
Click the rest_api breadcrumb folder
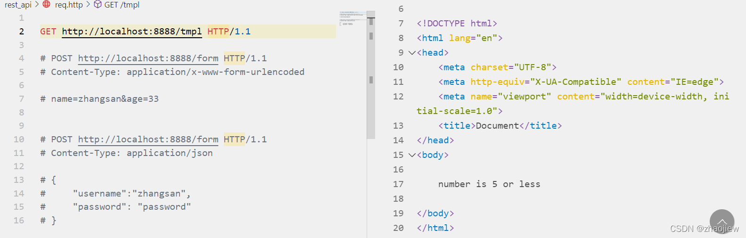tap(18, 5)
